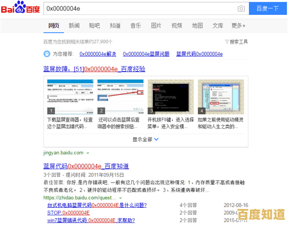
Task: Open 台式机电脑蓝屏代码0x0000004E是什么问题? link
Action: click(97, 205)
